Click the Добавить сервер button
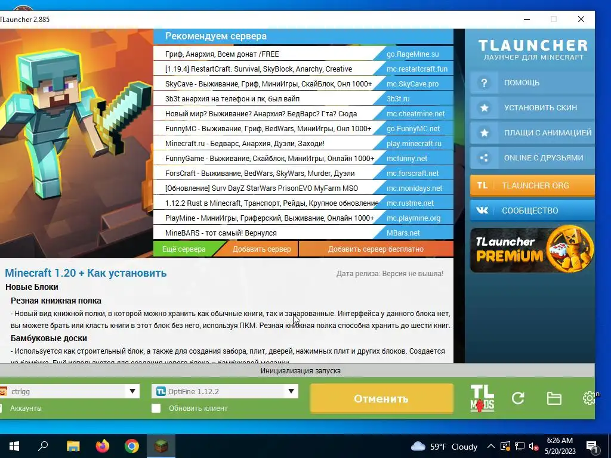 [x=261, y=249]
